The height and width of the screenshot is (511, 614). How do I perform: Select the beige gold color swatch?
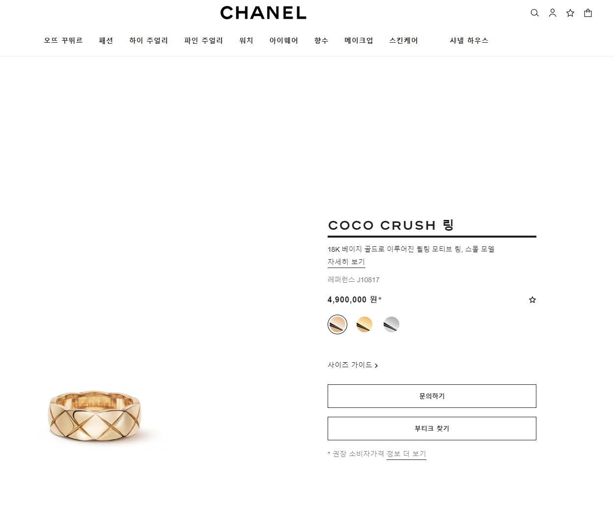pyautogui.click(x=337, y=324)
